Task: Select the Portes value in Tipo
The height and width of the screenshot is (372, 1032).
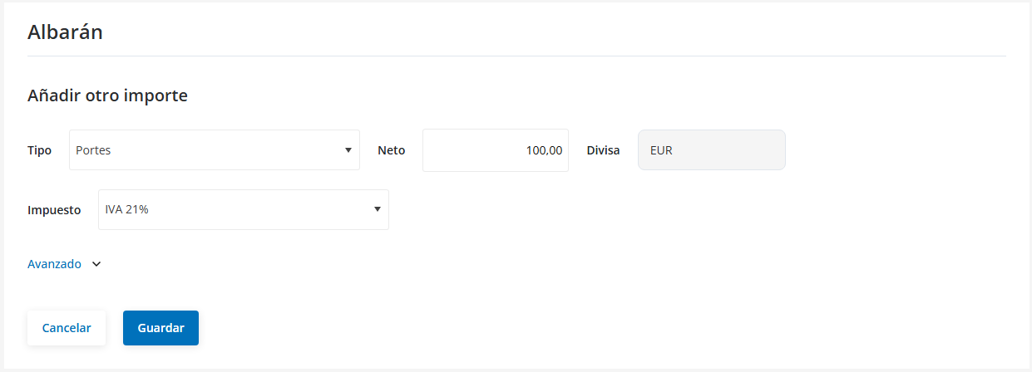Action: point(93,150)
